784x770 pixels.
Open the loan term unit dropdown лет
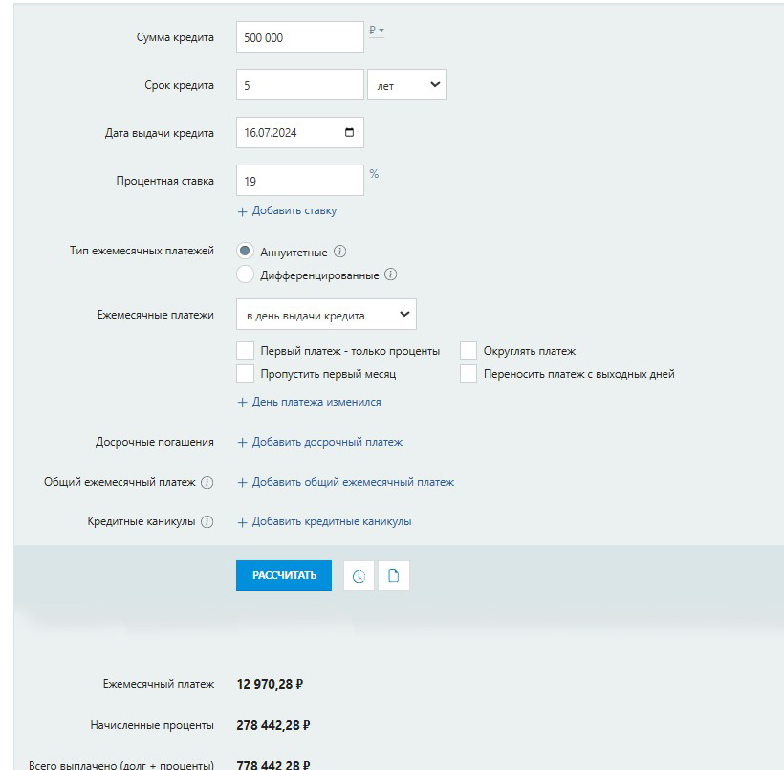407,85
